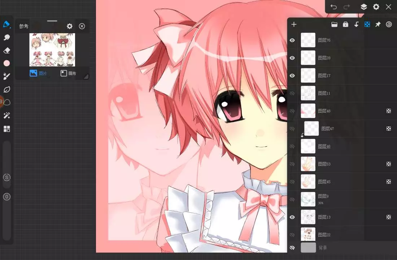Viewport: 397px width, 260px height.
Task: Open reference panel settings gear
Action: (x=70, y=26)
